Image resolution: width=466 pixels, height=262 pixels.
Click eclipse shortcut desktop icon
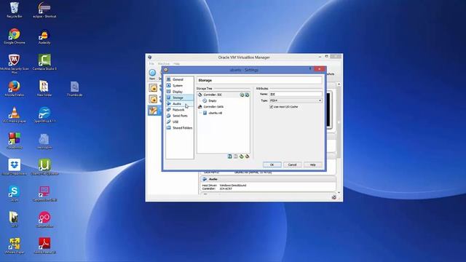pos(44,10)
